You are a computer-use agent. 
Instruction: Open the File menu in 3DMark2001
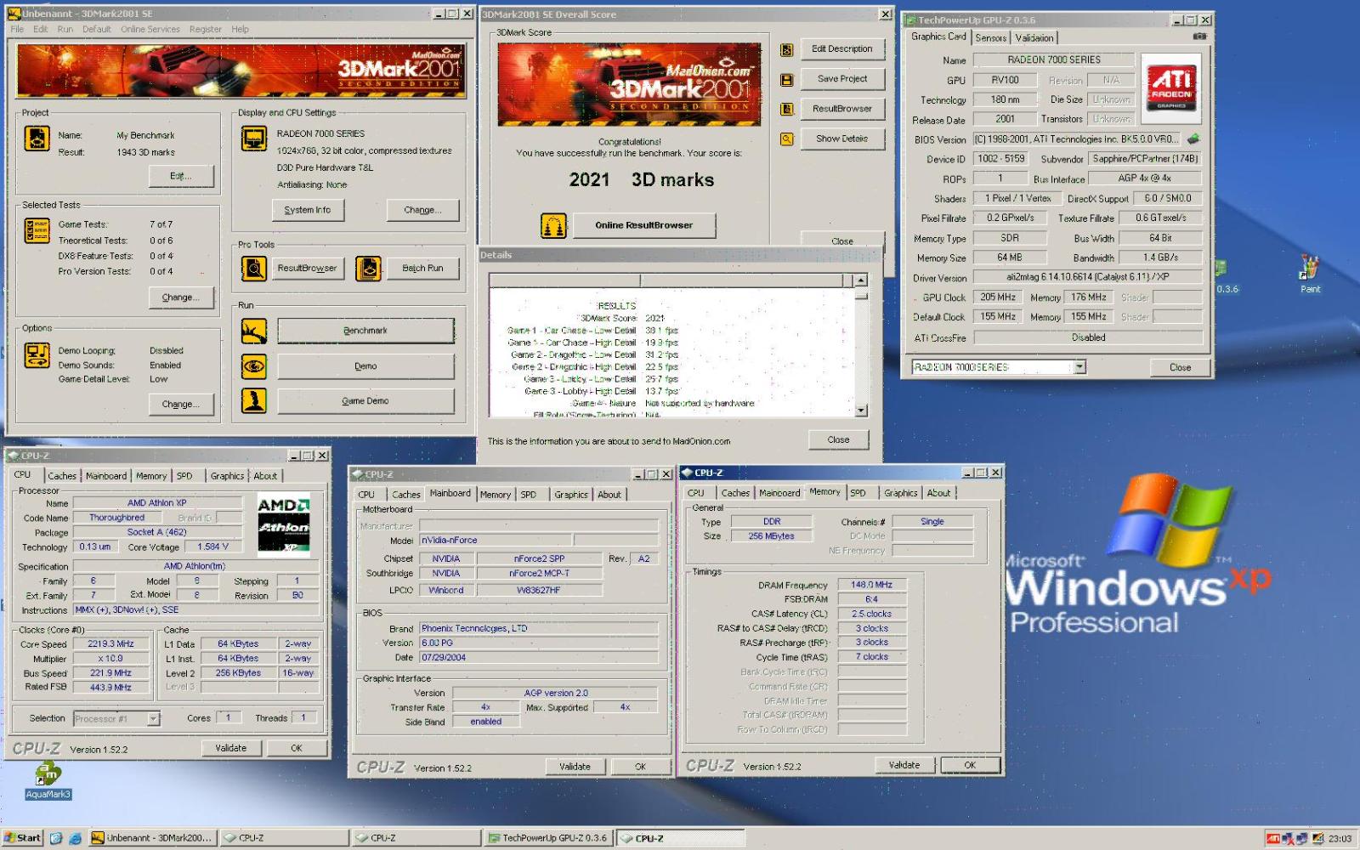click(17, 29)
